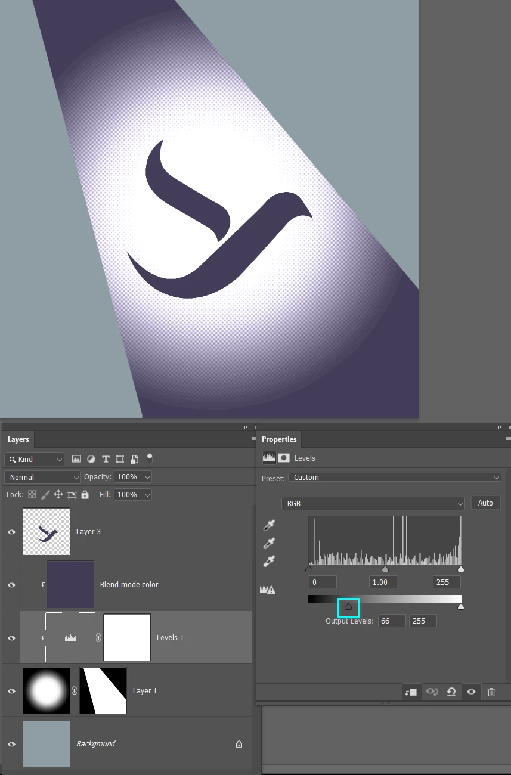Viewport: 511px width, 775px height.
Task: Click the midtone input field 1.00
Action: click(383, 582)
